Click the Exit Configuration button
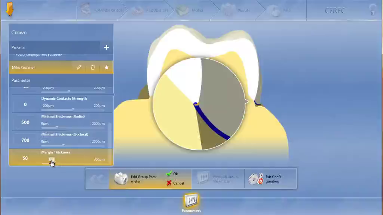 point(270,179)
